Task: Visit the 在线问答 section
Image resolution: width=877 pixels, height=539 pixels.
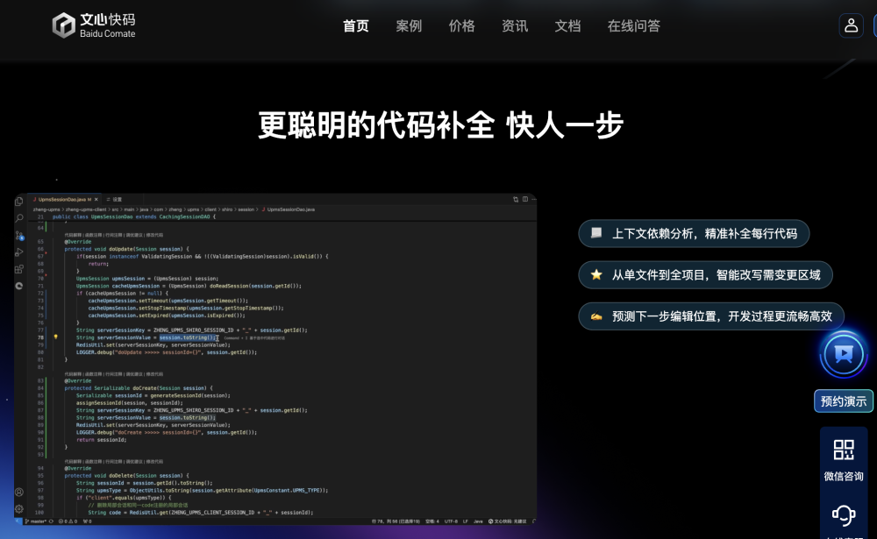Action: coord(634,26)
